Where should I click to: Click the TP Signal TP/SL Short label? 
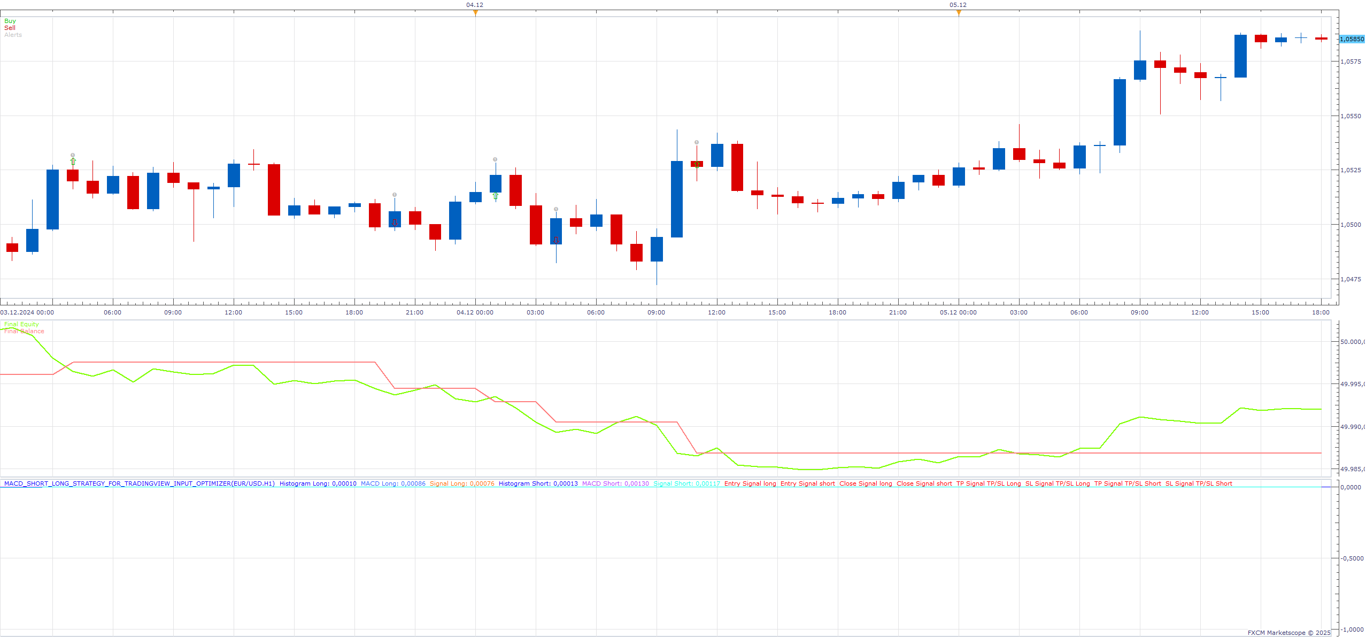pyautogui.click(x=1128, y=483)
